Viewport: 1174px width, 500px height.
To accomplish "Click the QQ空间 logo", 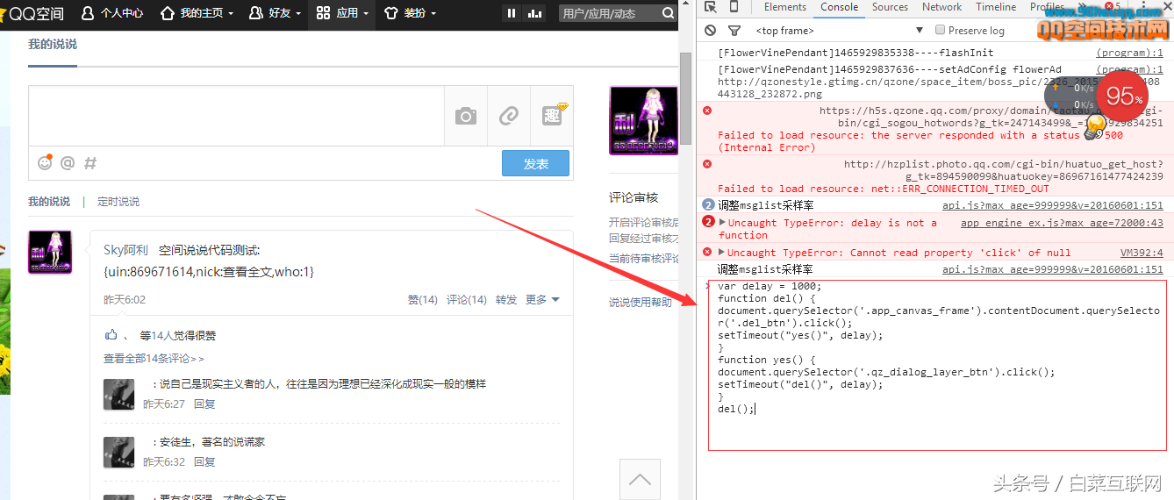I will point(32,13).
